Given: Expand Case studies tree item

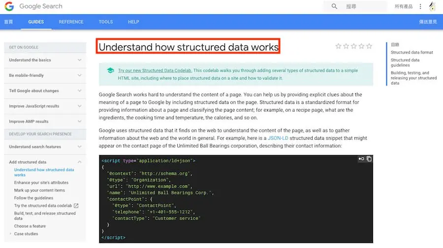Looking at the screenshot, I should 10,234.
